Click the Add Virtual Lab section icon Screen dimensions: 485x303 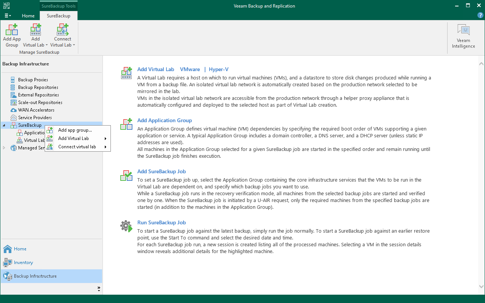click(x=126, y=73)
